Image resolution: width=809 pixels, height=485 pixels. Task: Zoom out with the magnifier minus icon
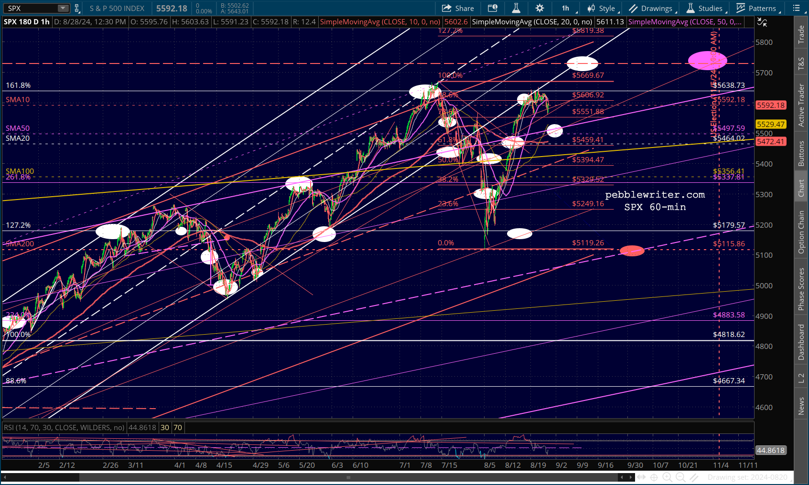681,477
